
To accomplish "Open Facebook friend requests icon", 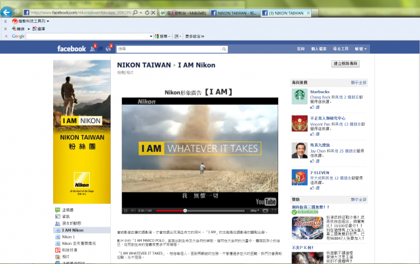I will coord(93,48).
